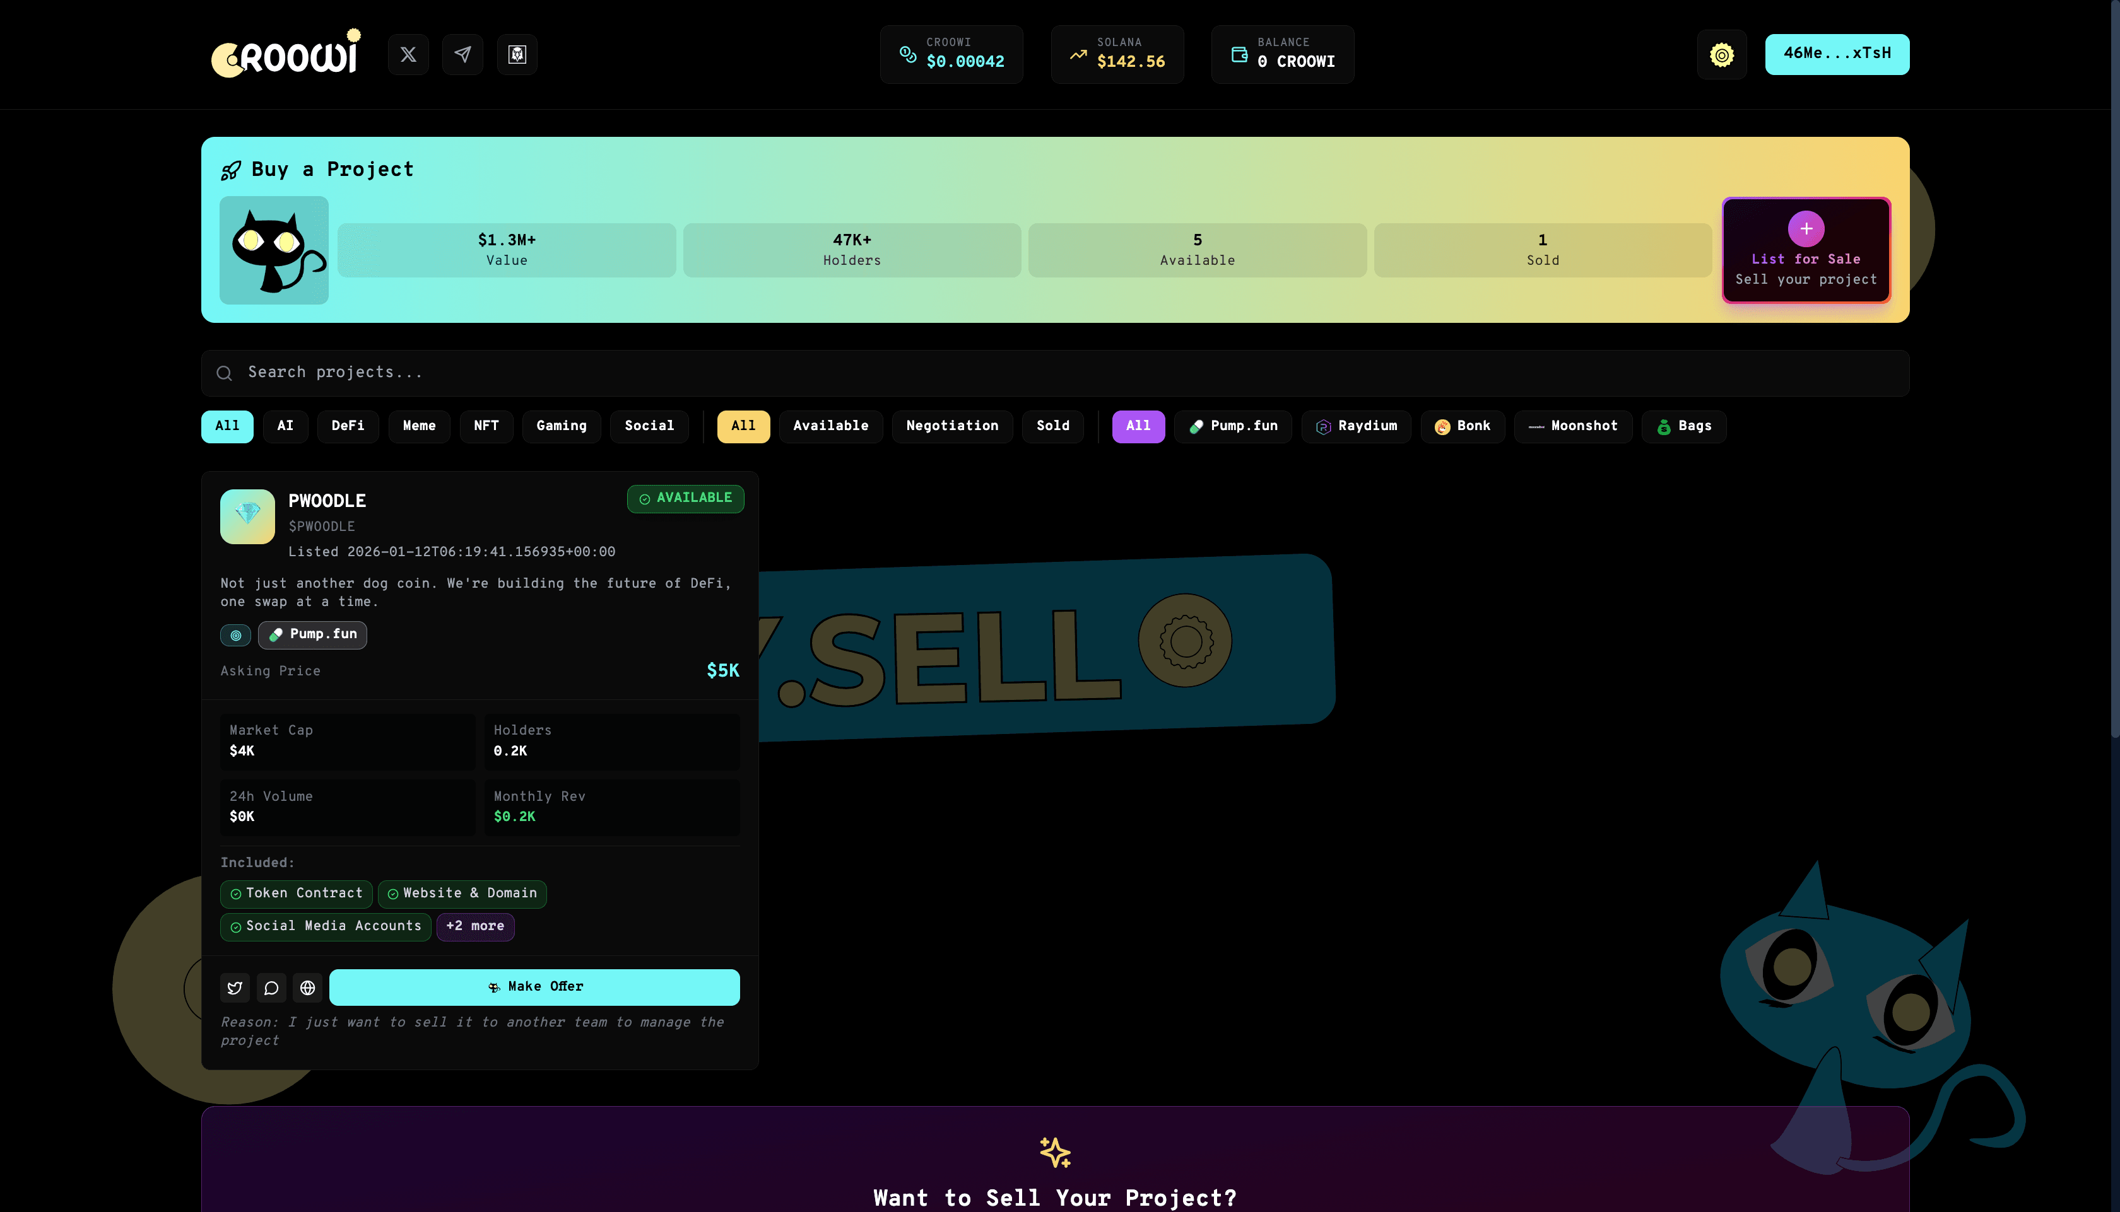
Task: Click the target icon next to Pump.fun tag
Action: tap(235, 634)
